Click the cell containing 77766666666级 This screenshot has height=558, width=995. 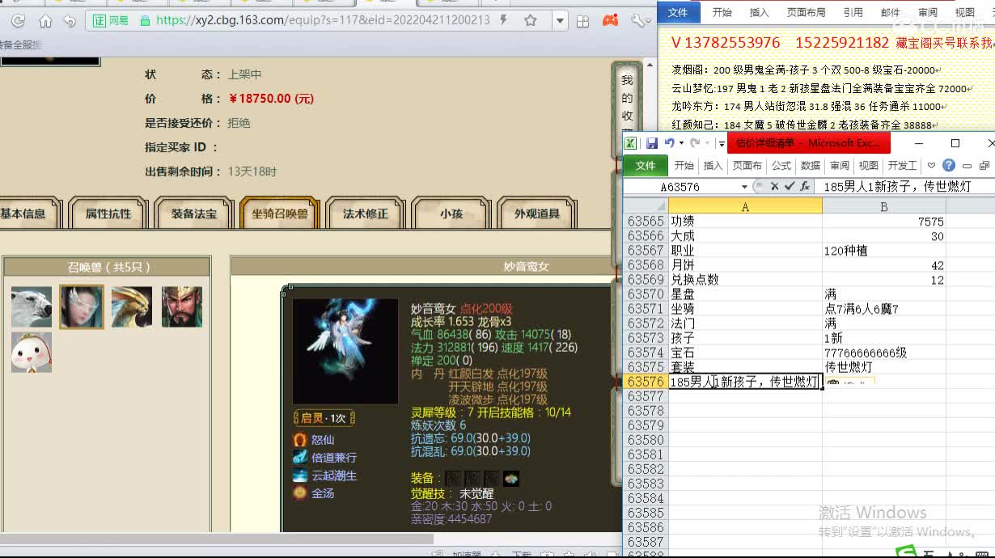click(883, 353)
